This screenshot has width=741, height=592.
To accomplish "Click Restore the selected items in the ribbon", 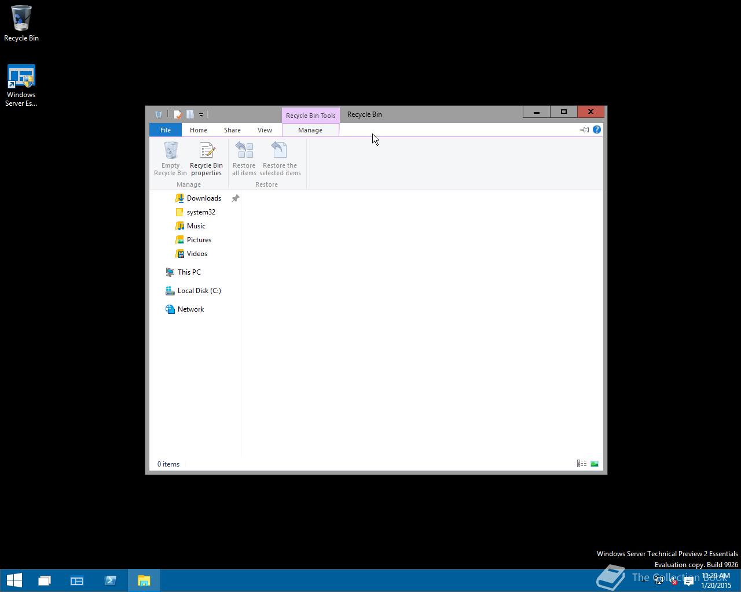I will tap(280, 159).
